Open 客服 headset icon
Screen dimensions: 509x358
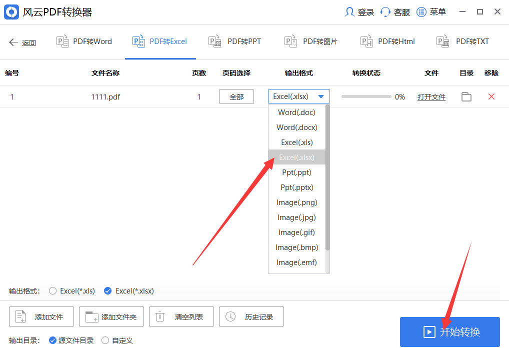pyautogui.click(x=385, y=12)
